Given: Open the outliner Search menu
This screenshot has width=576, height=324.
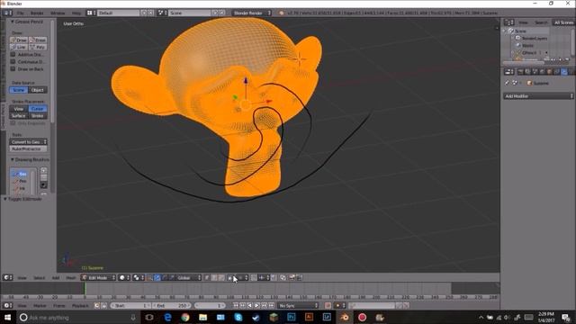Looking at the screenshot, I should pos(541,22).
